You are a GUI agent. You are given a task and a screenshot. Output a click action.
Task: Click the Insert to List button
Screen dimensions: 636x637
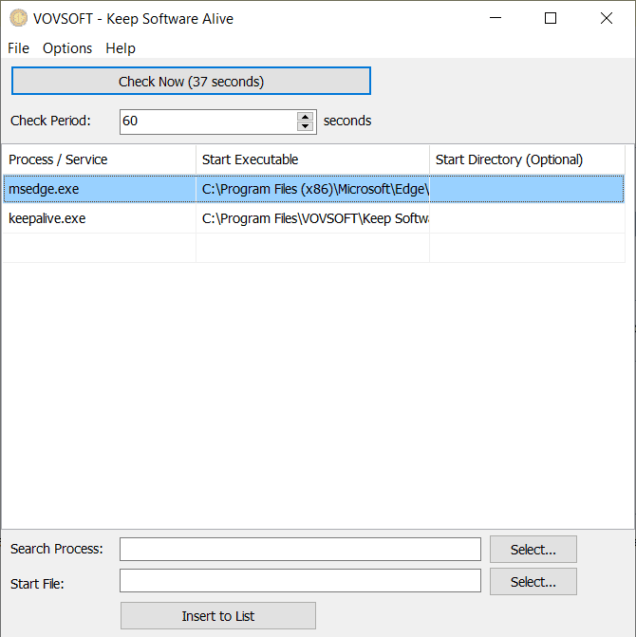(x=218, y=616)
